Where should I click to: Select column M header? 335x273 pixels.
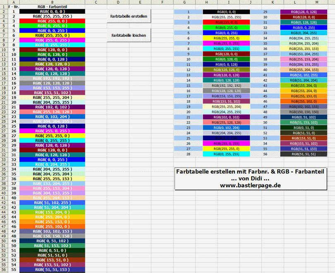pyautogui.click(x=317, y=2)
